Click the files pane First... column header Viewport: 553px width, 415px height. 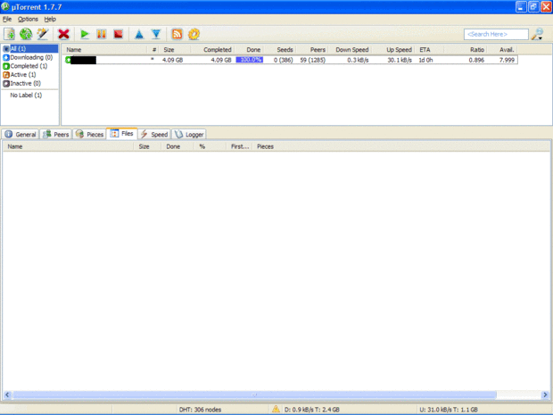click(x=239, y=146)
